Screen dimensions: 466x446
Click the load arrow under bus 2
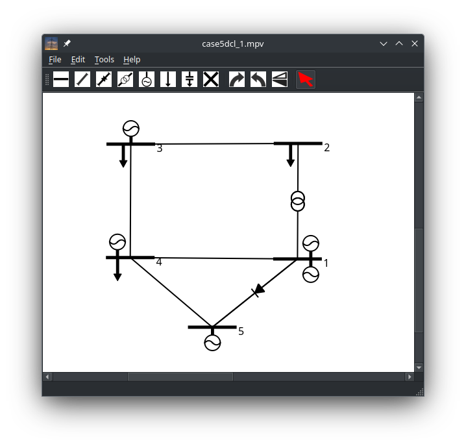(x=291, y=156)
